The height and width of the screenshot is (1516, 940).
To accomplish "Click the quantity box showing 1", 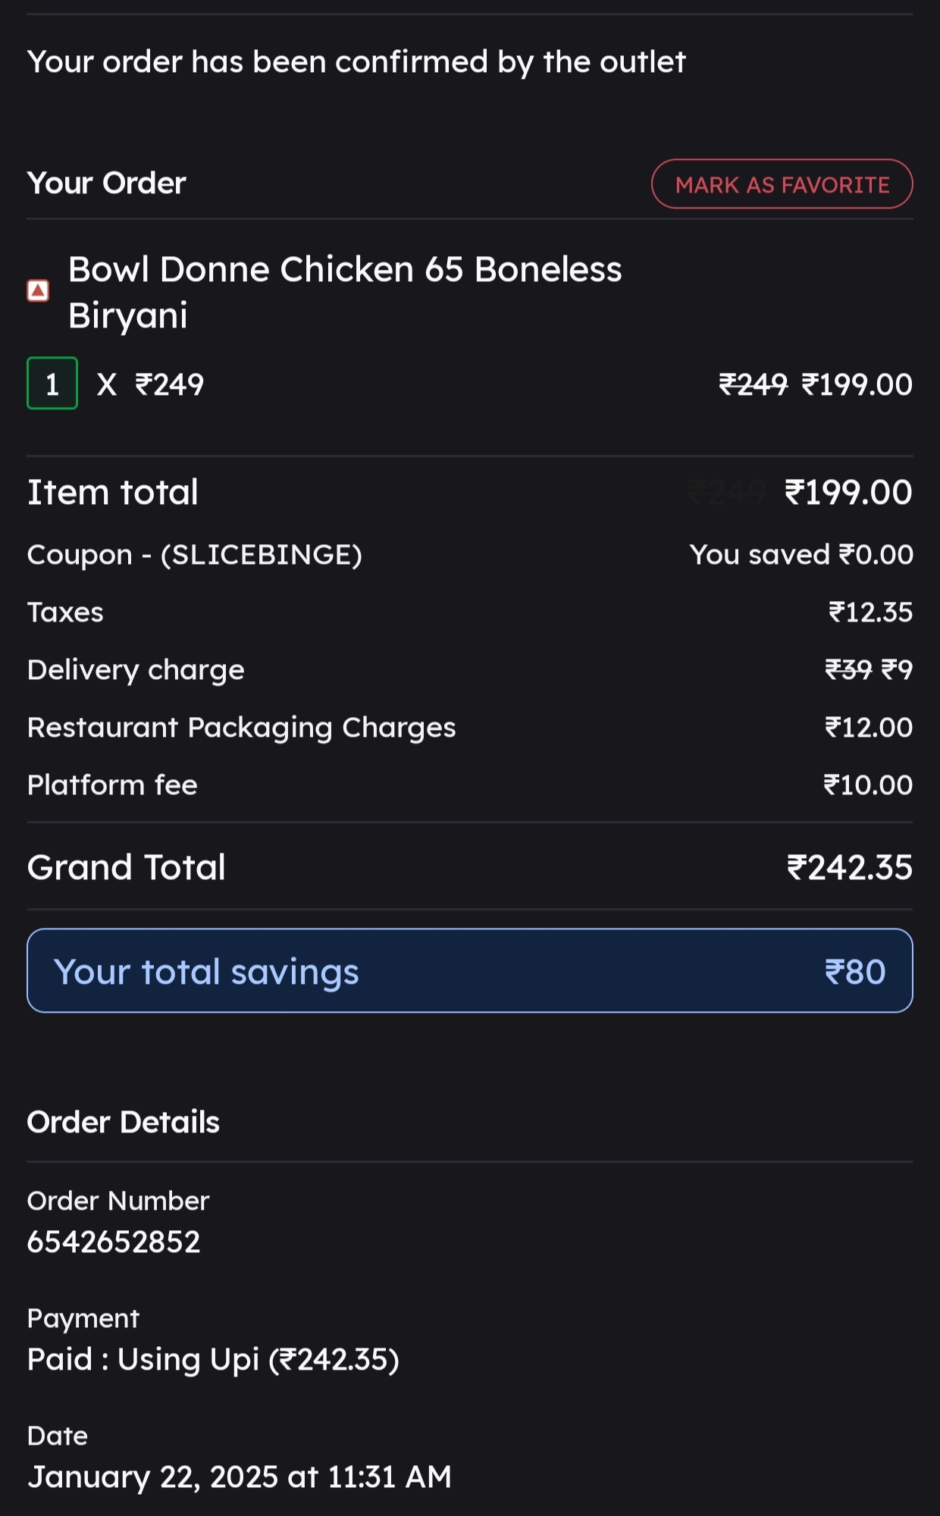I will pyautogui.click(x=52, y=384).
